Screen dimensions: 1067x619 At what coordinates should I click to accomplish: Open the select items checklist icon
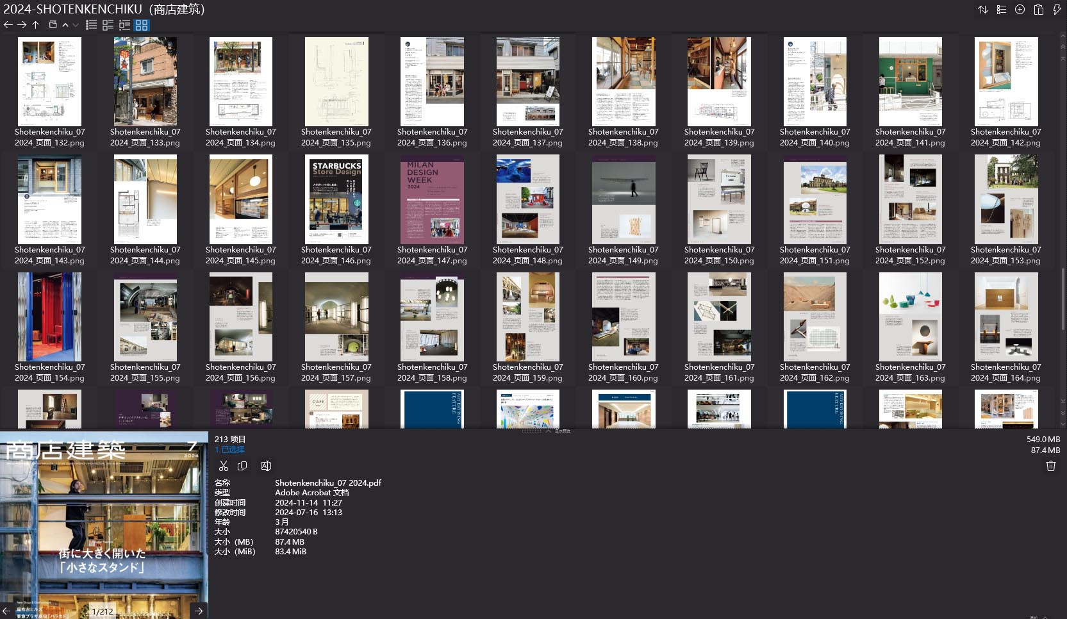tap(1002, 10)
